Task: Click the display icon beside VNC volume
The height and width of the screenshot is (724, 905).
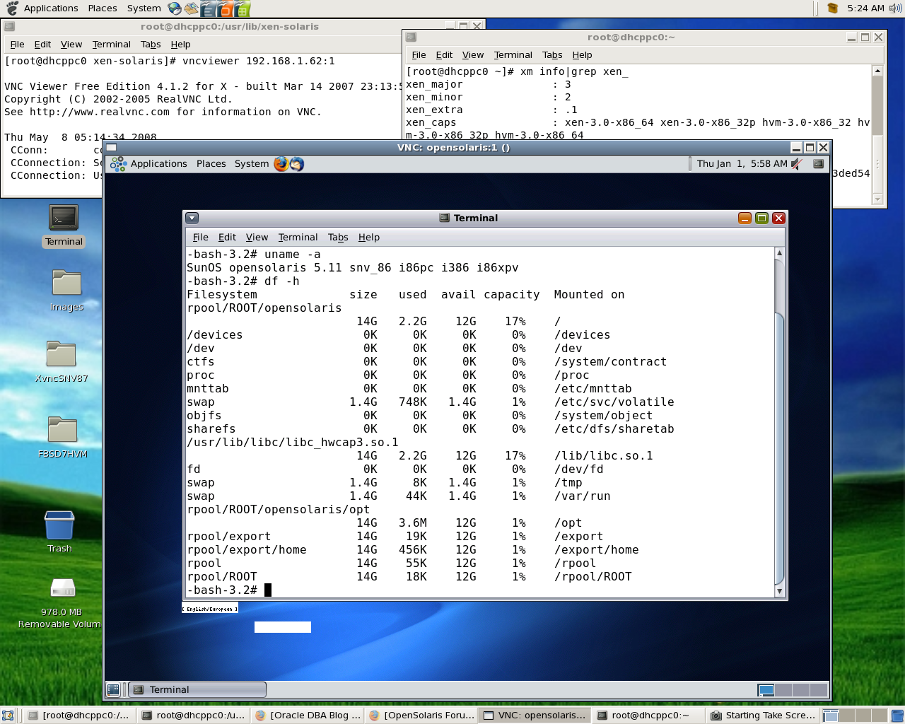Action: coord(818,164)
